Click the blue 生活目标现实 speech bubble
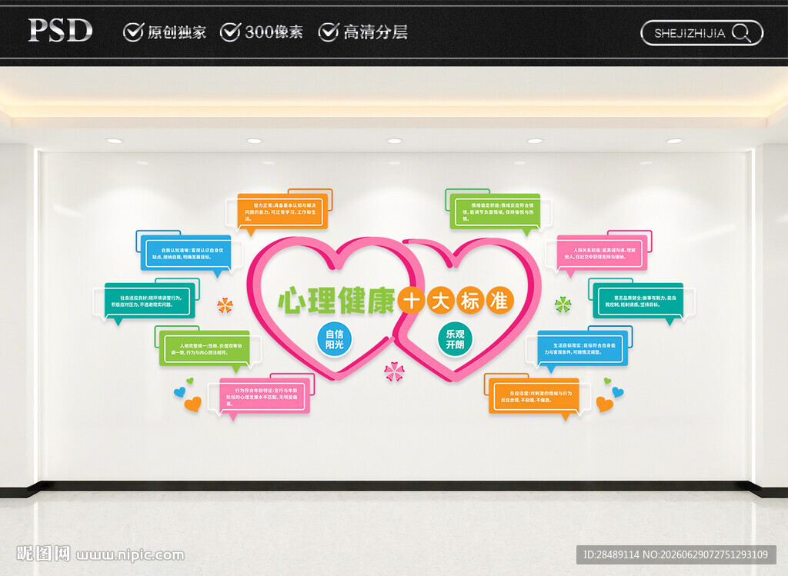 583,349
